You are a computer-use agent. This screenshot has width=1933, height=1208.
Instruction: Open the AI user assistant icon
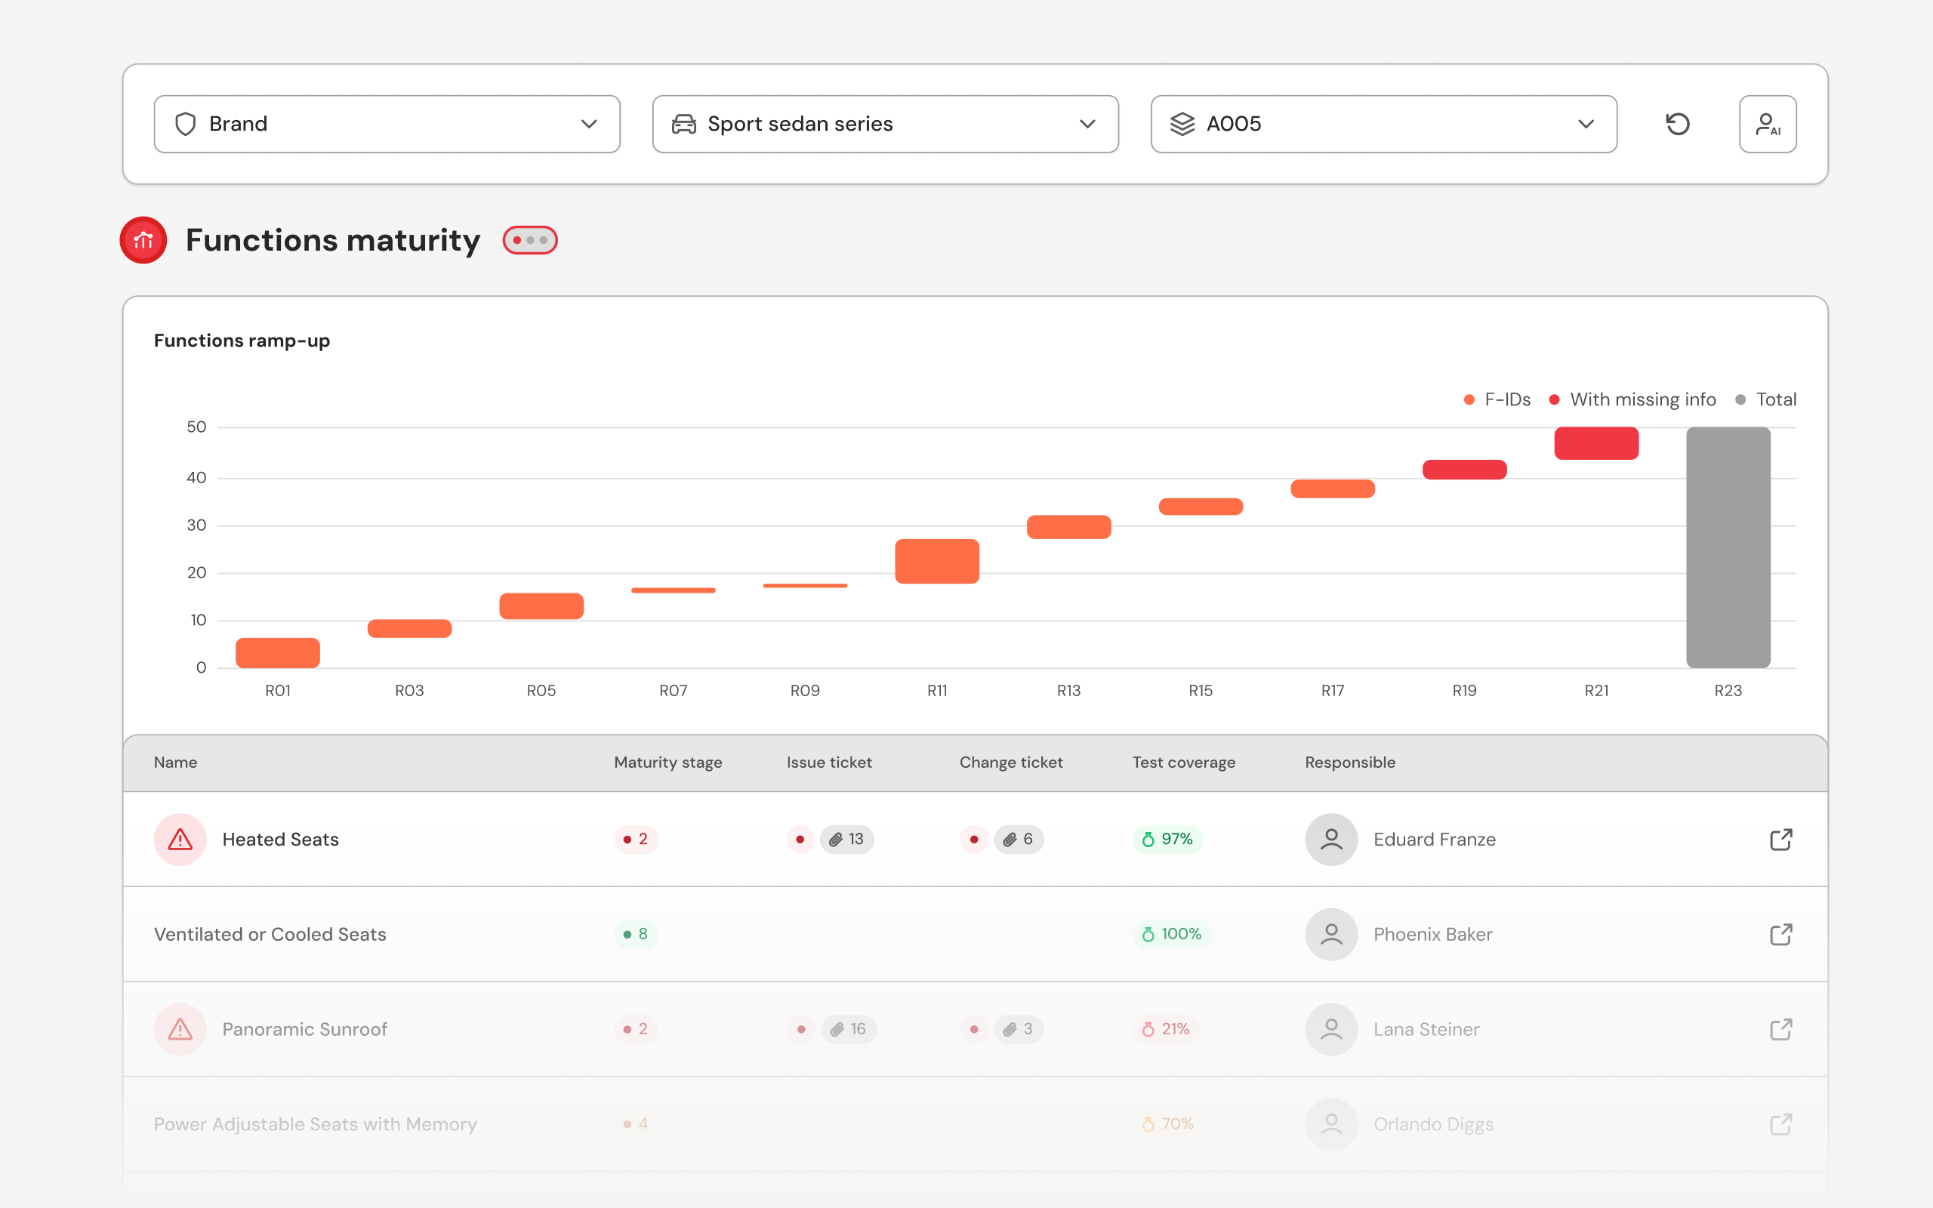coord(1767,124)
